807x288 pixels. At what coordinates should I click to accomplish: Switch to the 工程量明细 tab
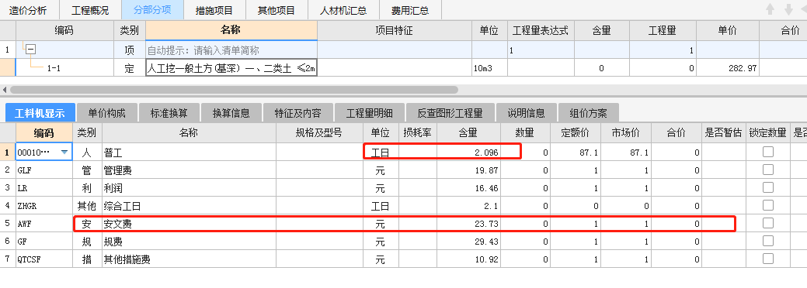[x=369, y=113]
